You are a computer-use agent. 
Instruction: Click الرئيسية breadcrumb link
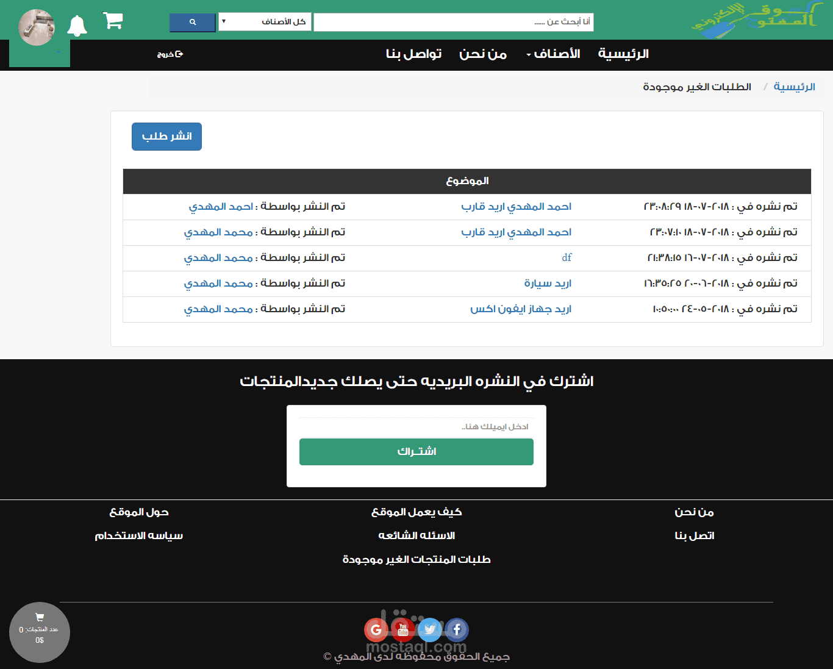point(795,87)
